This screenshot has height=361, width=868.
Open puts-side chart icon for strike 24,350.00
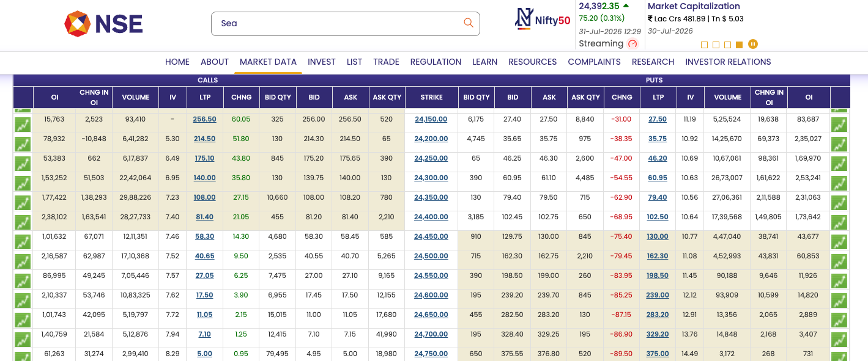(839, 203)
